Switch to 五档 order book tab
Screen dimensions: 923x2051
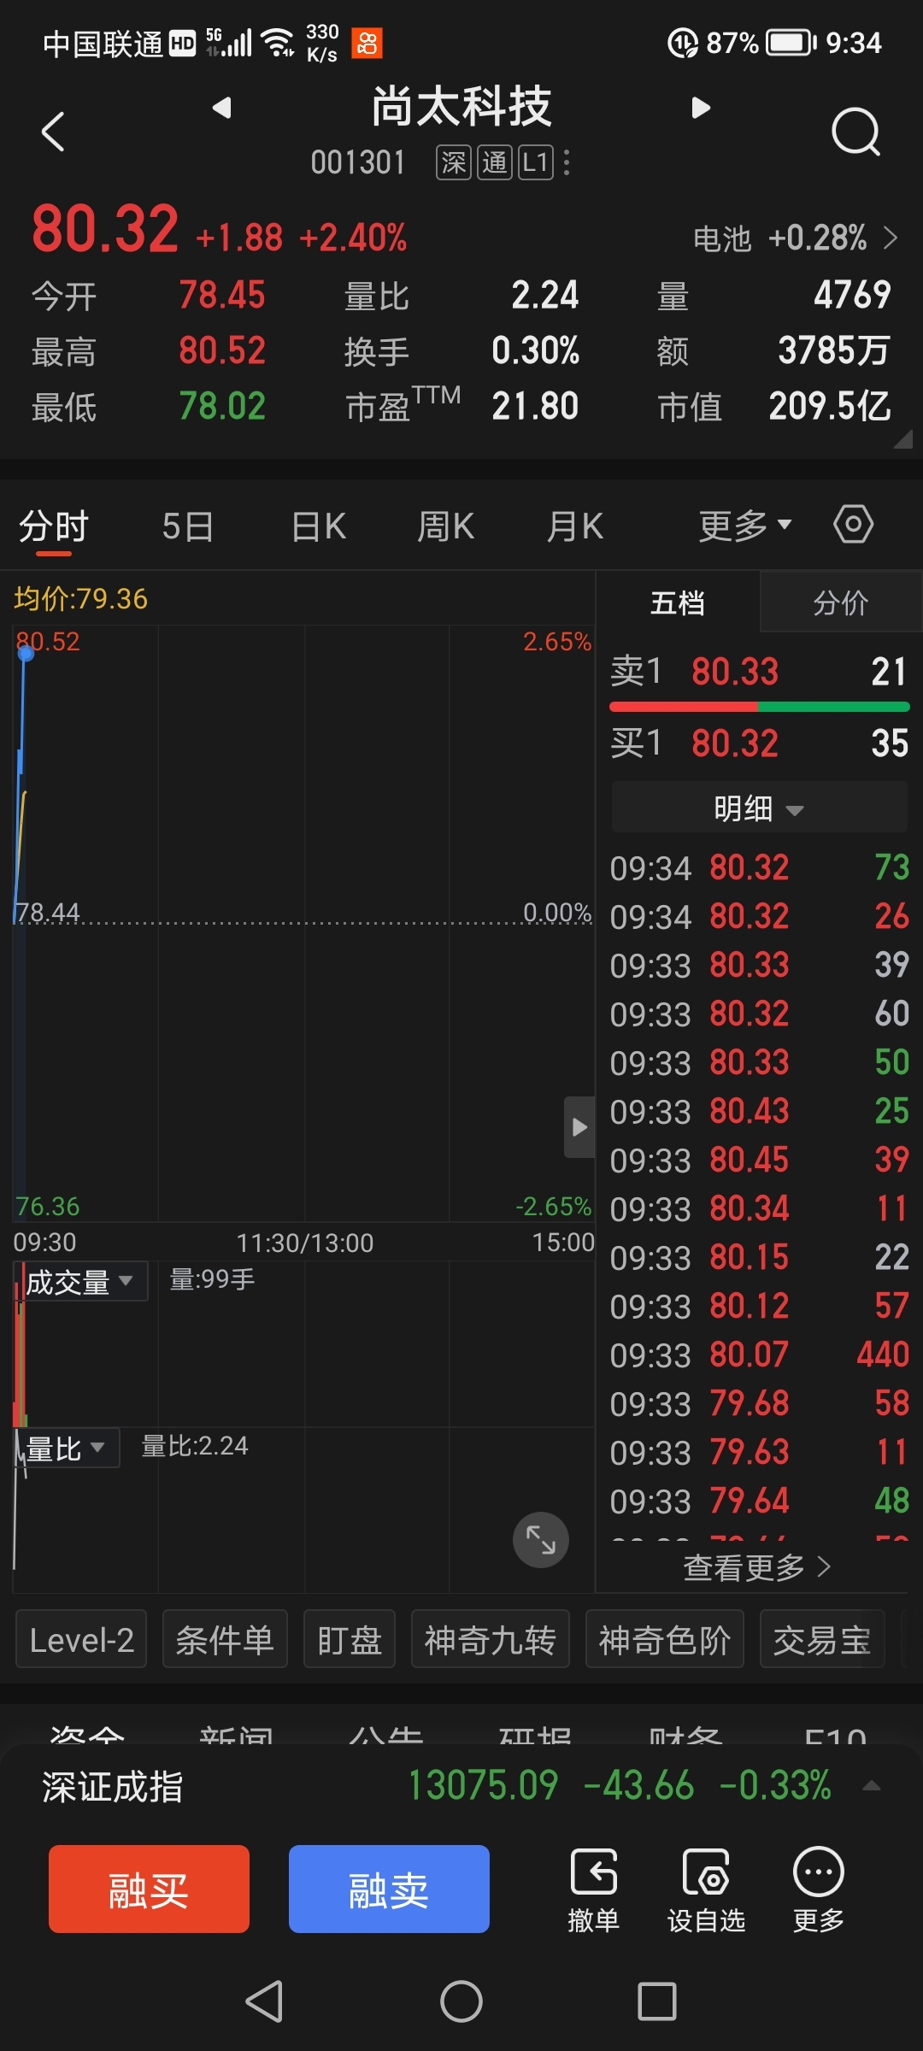pyautogui.click(x=678, y=602)
